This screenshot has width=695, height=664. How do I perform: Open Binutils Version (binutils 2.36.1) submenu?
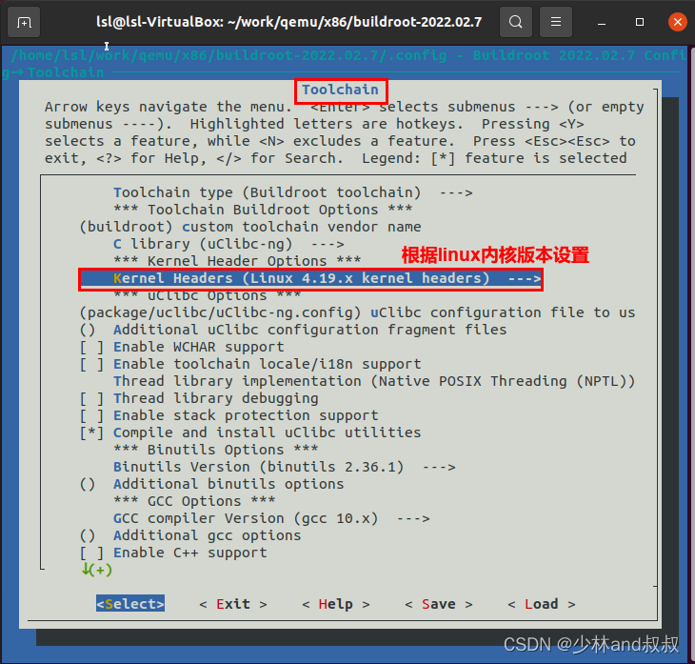click(284, 467)
